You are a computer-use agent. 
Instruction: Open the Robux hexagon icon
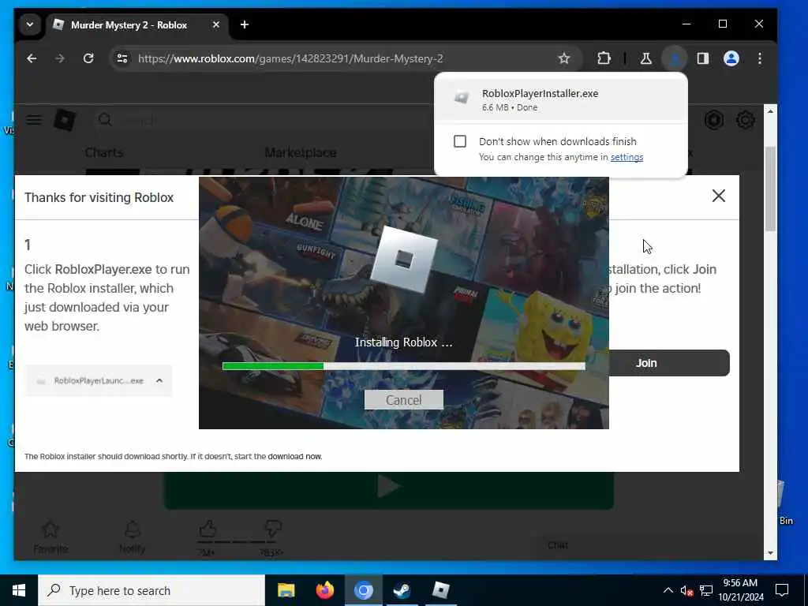pyautogui.click(x=713, y=120)
